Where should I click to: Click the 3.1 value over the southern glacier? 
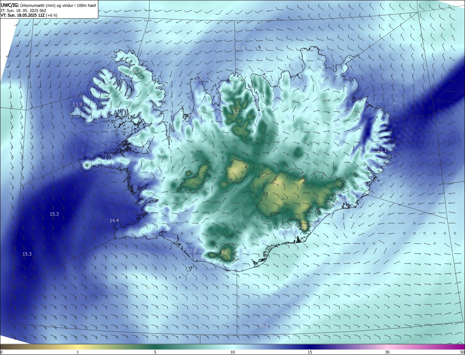pyautogui.click(x=224, y=252)
